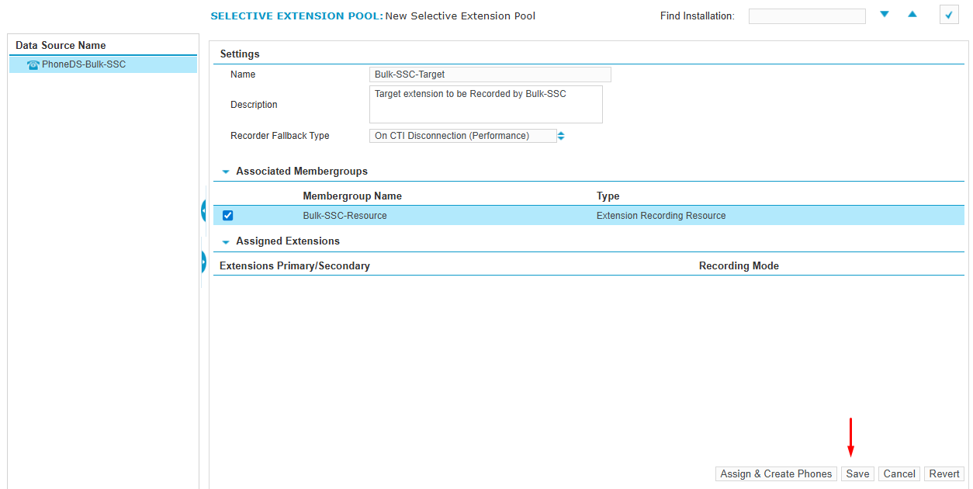Uncheck the Bulk-SSC-Resource membergroup checkbox

pos(228,216)
